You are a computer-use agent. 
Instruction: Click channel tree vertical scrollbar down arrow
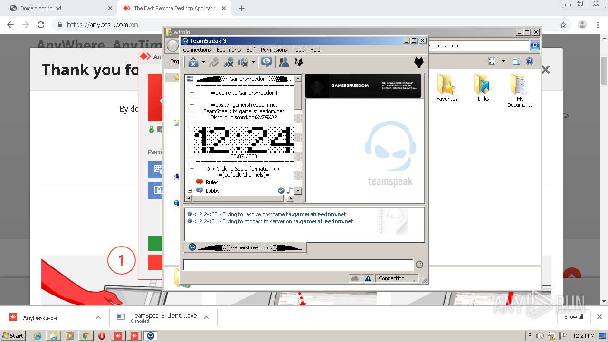(x=298, y=191)
